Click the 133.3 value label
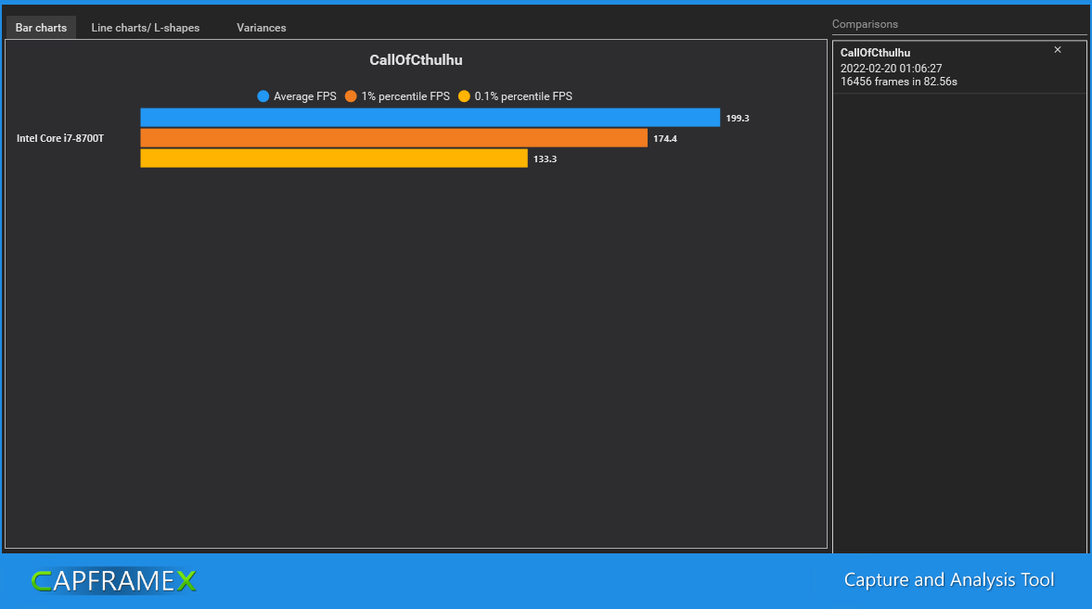 click(545, 159)
